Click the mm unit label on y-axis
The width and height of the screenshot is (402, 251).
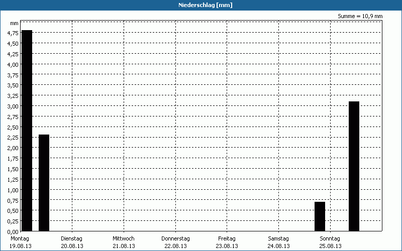(x=14, y=23)
